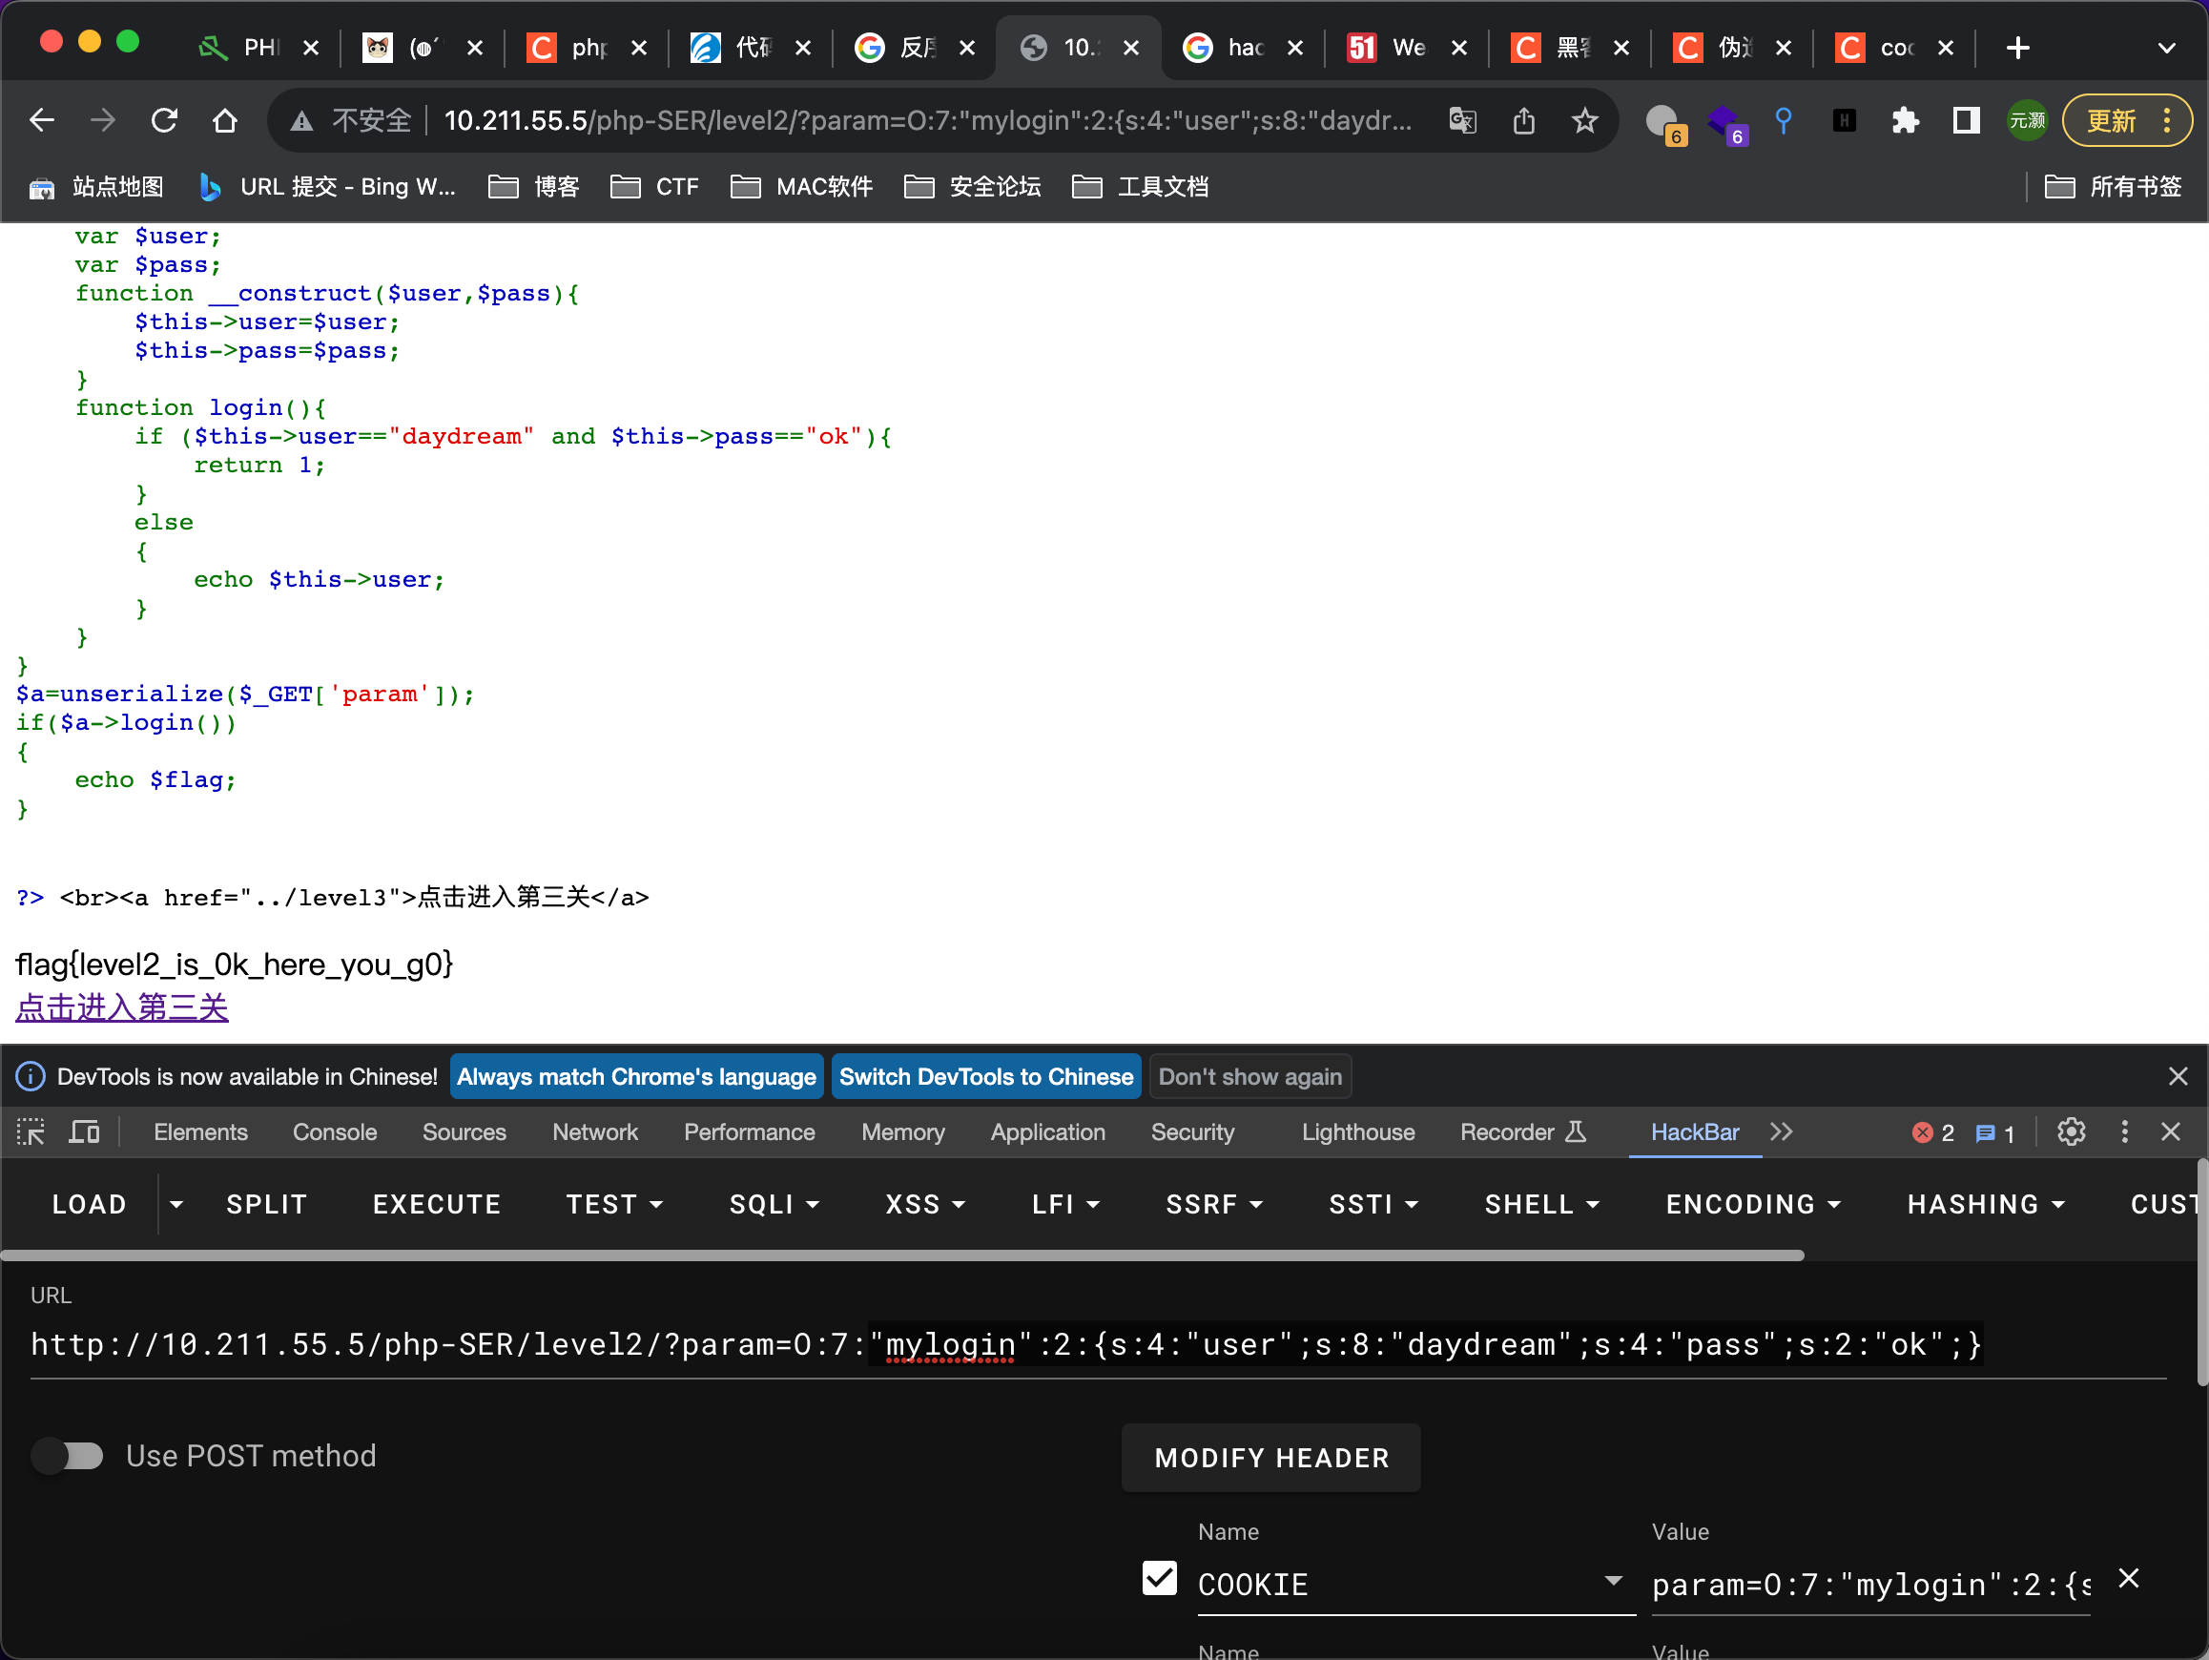
Task: Select the inspect element picker tool
Action: point(31,1131)
